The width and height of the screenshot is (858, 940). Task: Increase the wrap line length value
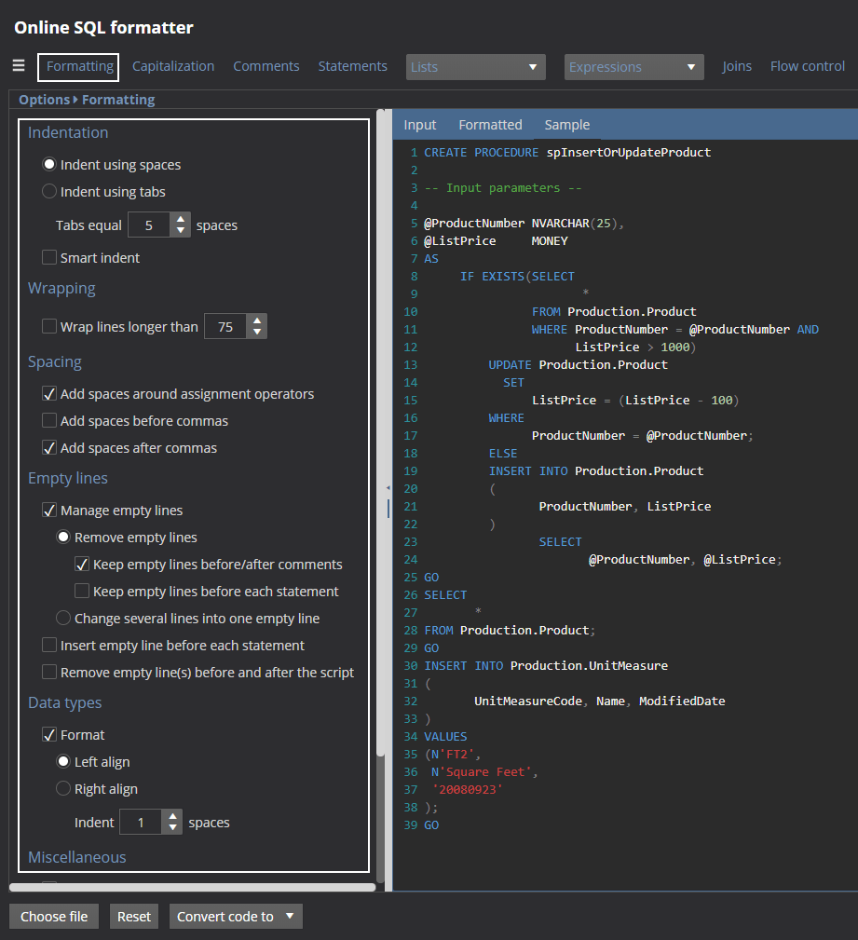pyautogui.click(x=256, y=320)
